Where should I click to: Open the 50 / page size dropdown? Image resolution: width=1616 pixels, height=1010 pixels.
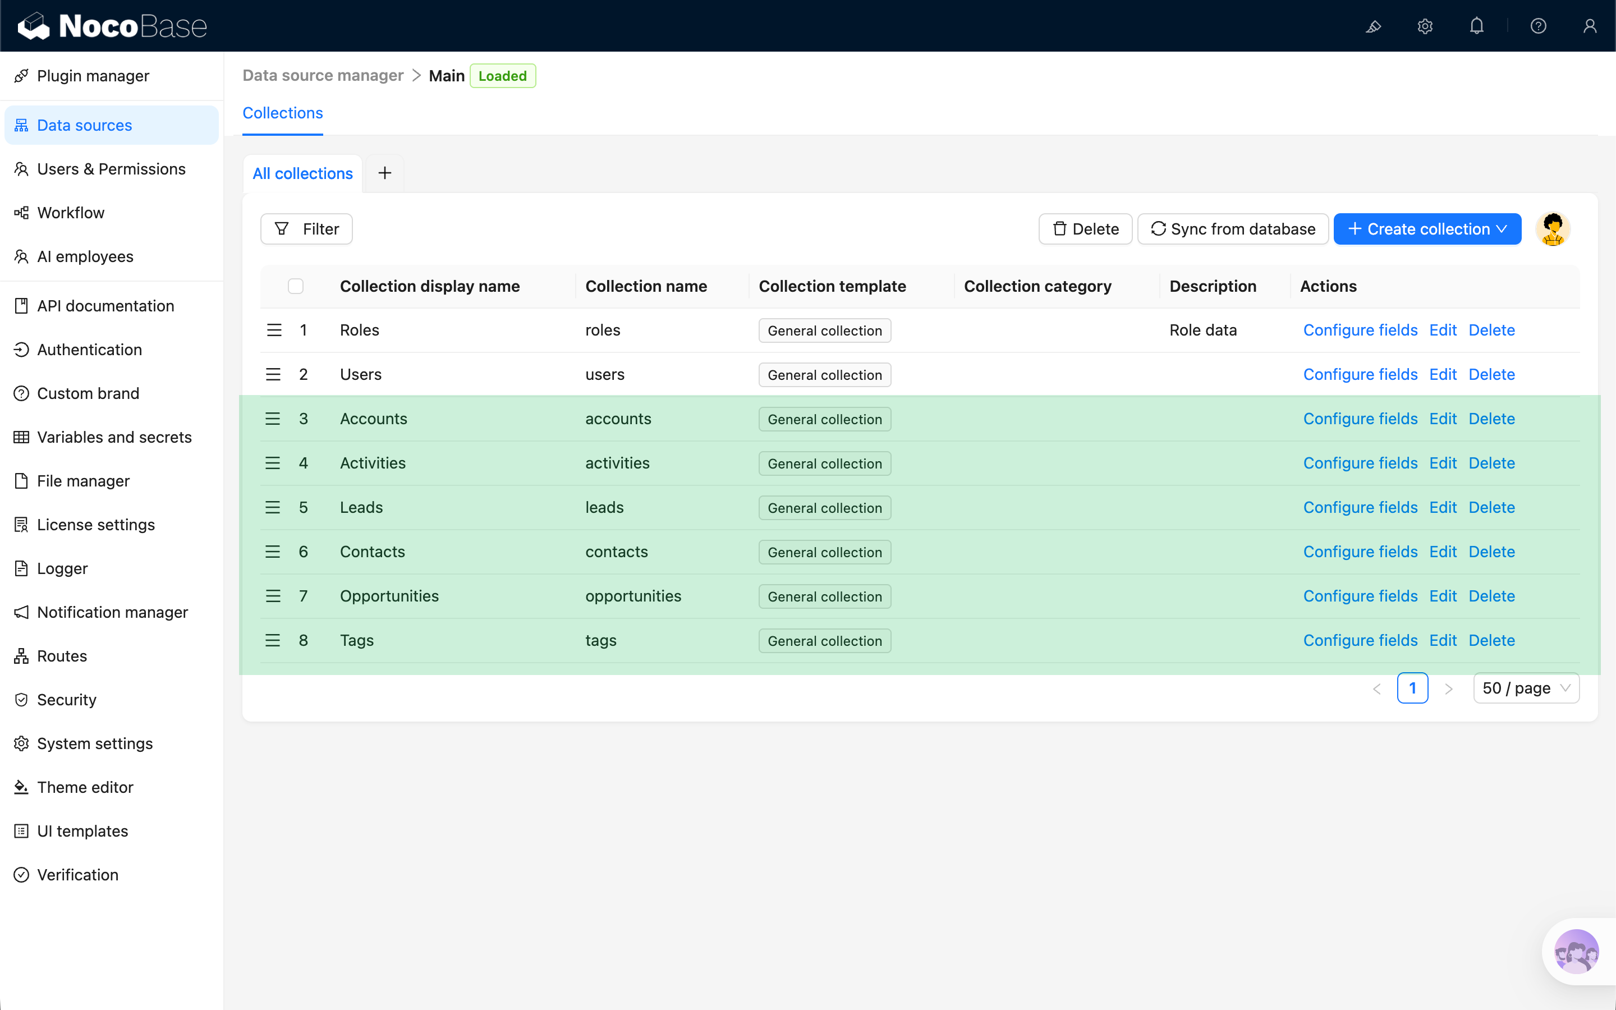1526,687
